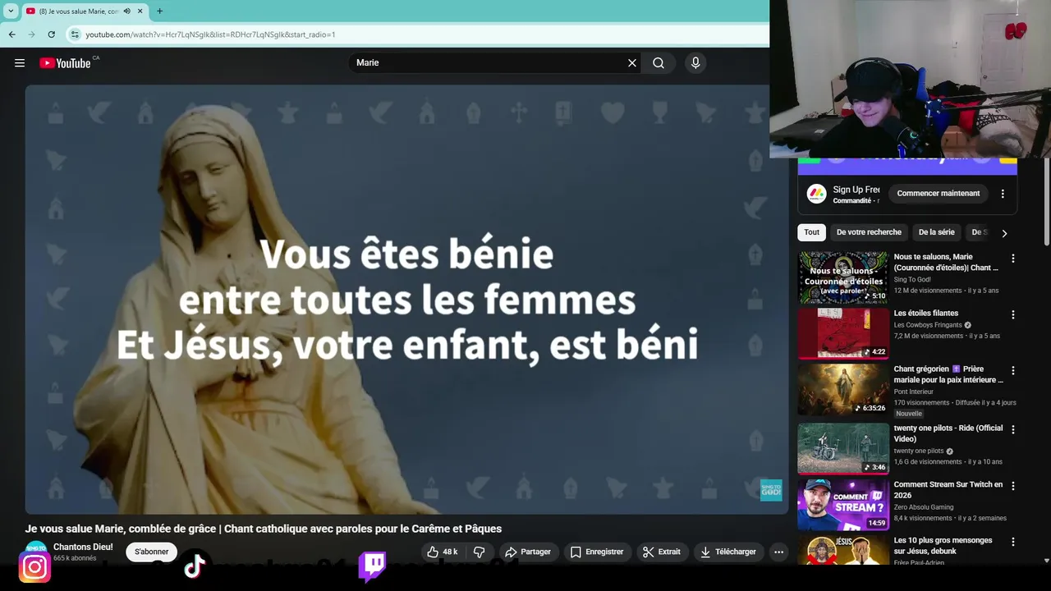Viewport: 1051px width, 591px height.
Task: Open Zero Absolu Gaming channel name
Action: coord(924,507)
